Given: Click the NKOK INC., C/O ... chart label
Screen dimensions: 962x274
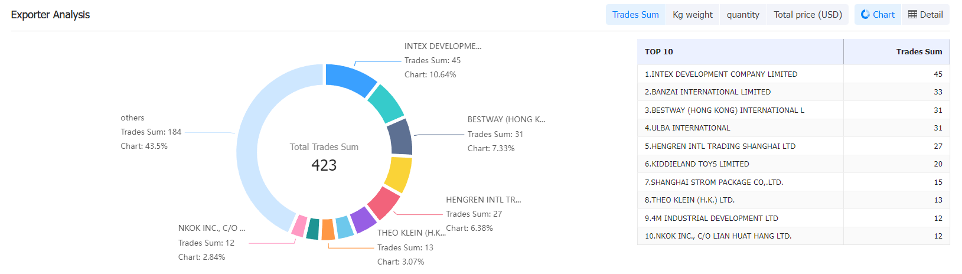Looking at the screenshot, I should pyautogui.click(x=211, y=228).
